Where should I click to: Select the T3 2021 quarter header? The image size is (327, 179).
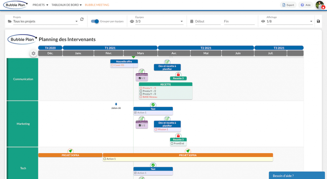tap(279, 48)
